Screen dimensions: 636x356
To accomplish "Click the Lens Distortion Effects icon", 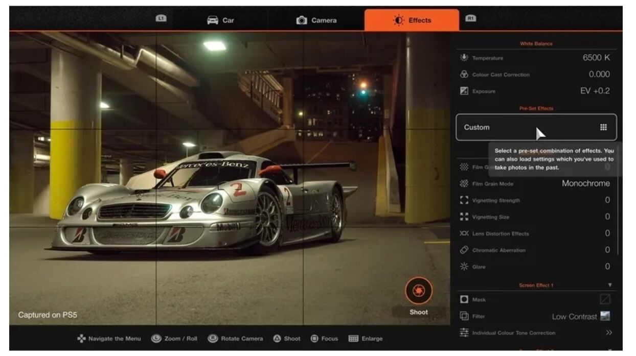I will point(464,233).
